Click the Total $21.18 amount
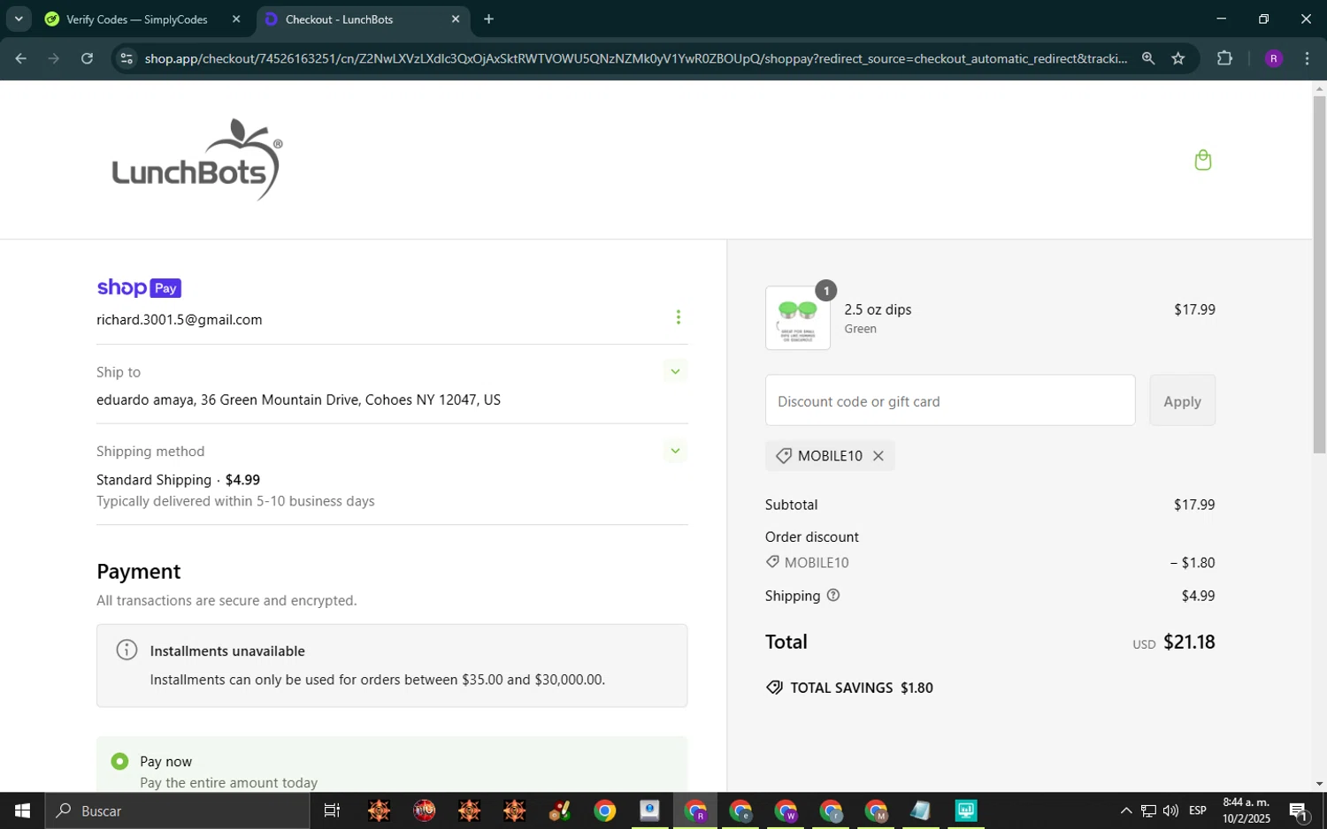1327x829 pixels. click(x=1188, y=643)
